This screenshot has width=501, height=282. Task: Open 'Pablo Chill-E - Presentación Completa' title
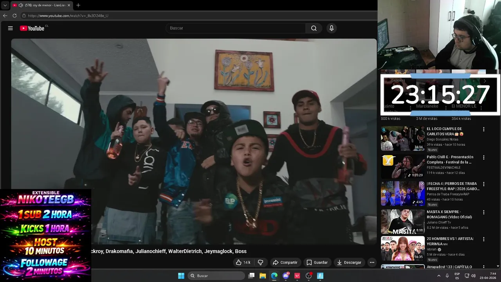[x=450, y=159]
